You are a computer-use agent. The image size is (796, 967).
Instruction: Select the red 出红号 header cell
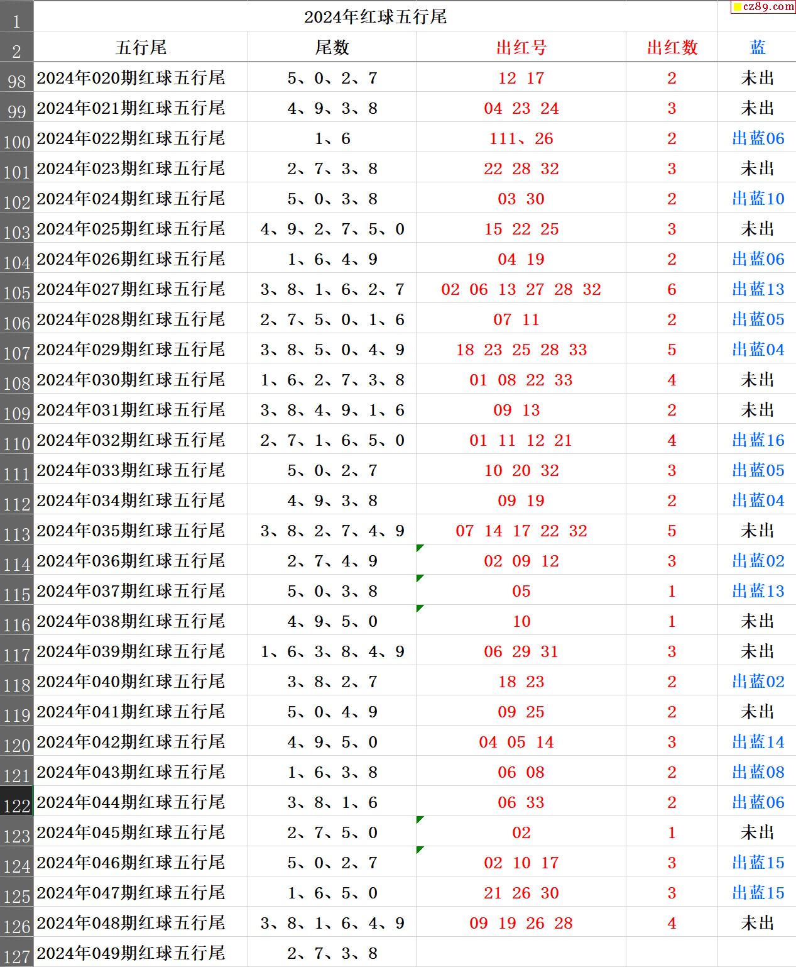(521, 48)
